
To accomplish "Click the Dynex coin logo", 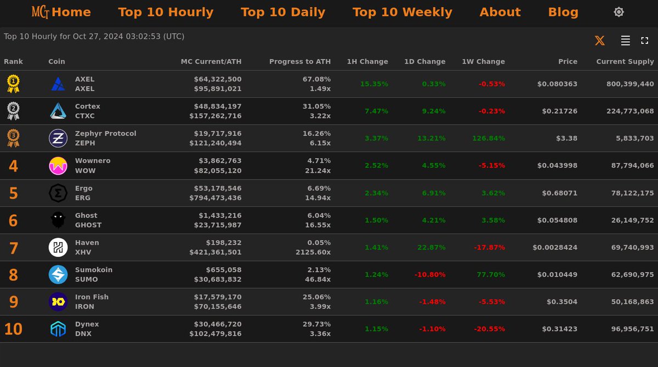I will [x=58, y=329].
